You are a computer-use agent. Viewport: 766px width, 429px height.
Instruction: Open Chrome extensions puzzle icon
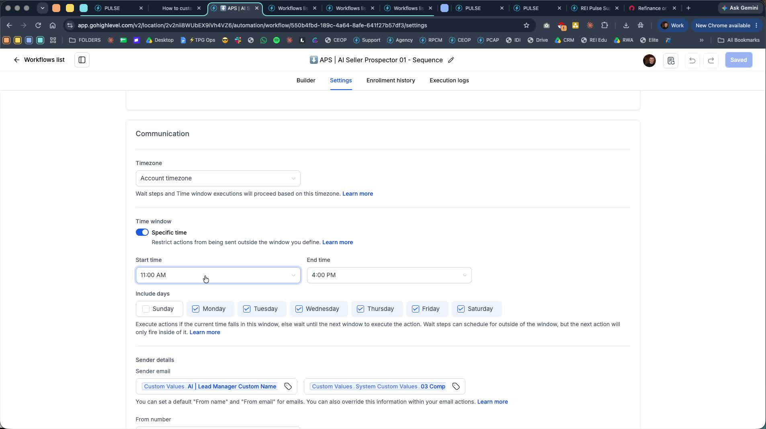[605, 25]
